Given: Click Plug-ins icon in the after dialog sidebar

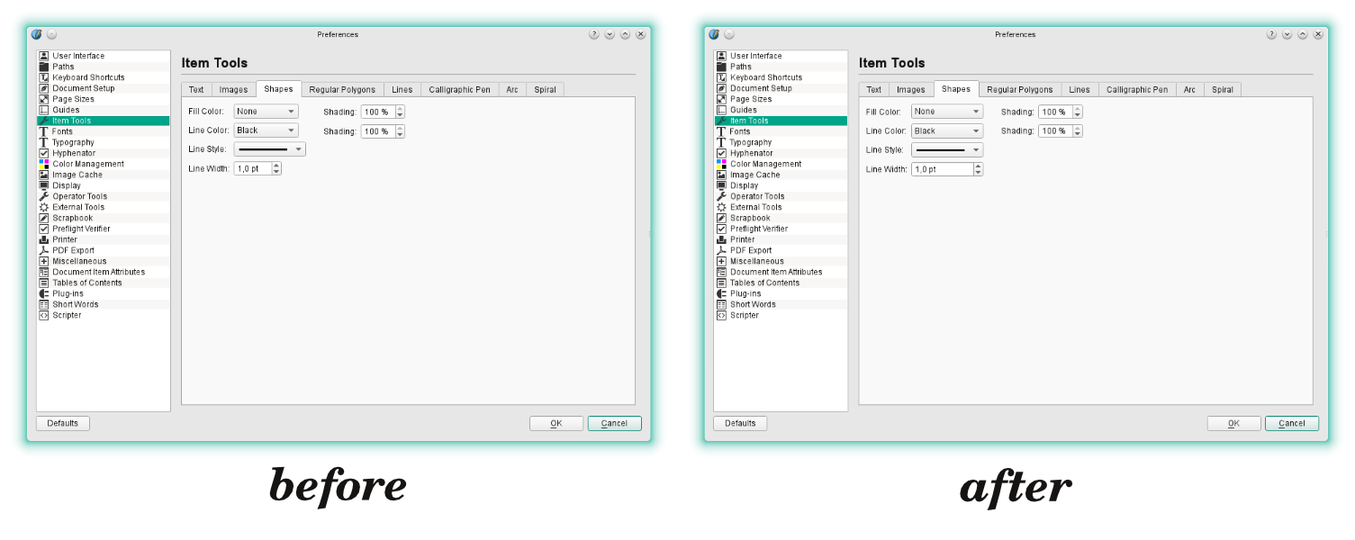Looking at the screenshot, I should point(721,293).
